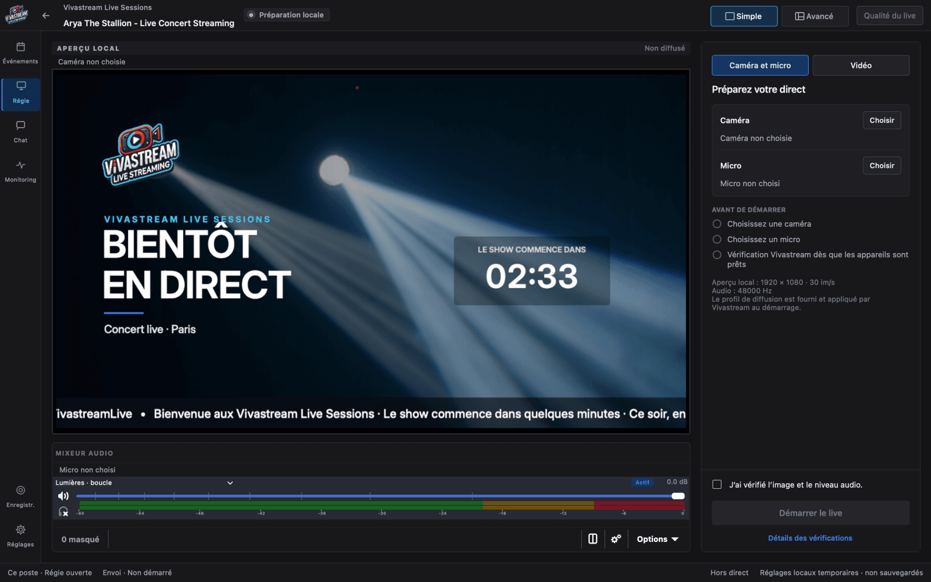This screenshot has height=582, width=931.
Task: Click the 'Non diffusé' status text
Action: (665, 48)
